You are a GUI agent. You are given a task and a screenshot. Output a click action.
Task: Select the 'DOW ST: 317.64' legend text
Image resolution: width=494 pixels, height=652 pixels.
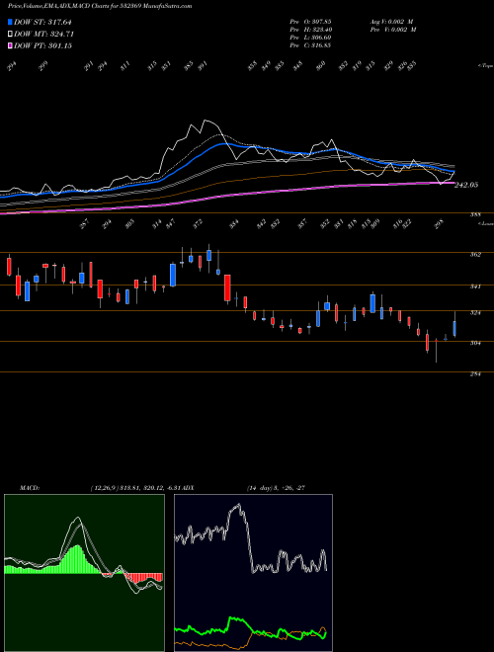(x=42, y=23)
